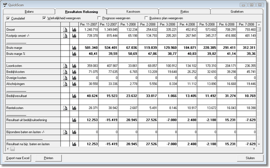Open detail icon for Loonkosten row
270x168 pixels.
tap(65, 66)
